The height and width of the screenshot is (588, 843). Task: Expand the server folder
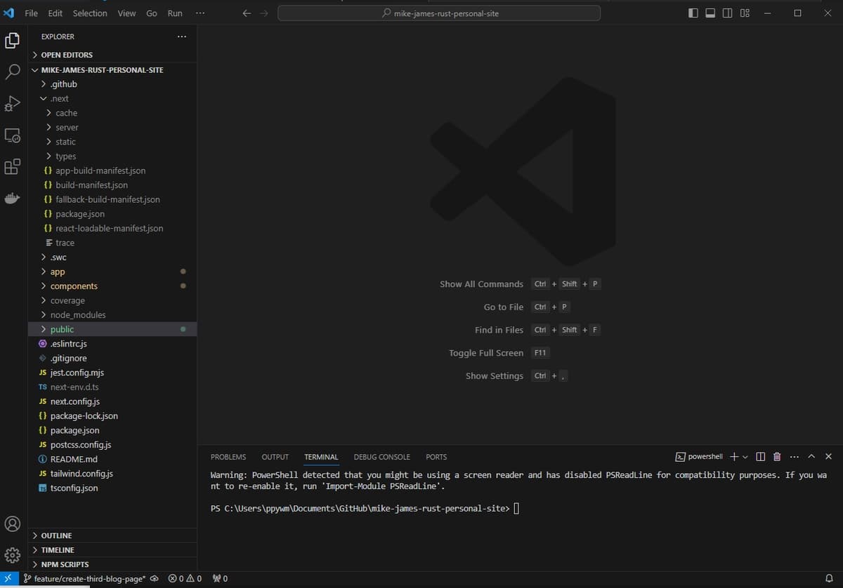pos(112,128)
